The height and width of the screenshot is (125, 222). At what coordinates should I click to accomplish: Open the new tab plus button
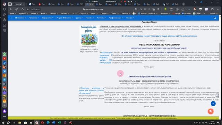click(183, 4)
